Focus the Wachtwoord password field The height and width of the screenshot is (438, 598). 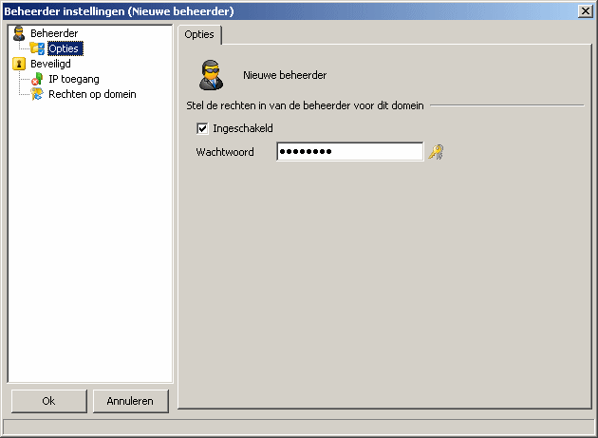(x=349, y=152)
